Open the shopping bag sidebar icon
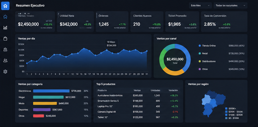This screenshot has width=258, height=127. [5, 39]
